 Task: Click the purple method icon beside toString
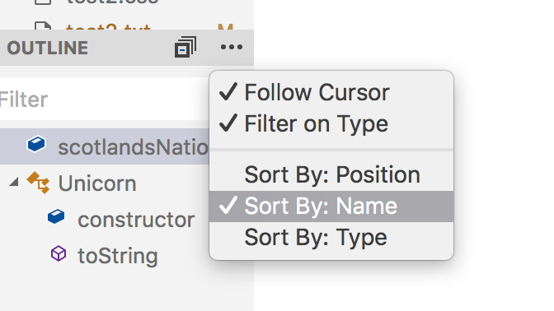coord(59,253)
